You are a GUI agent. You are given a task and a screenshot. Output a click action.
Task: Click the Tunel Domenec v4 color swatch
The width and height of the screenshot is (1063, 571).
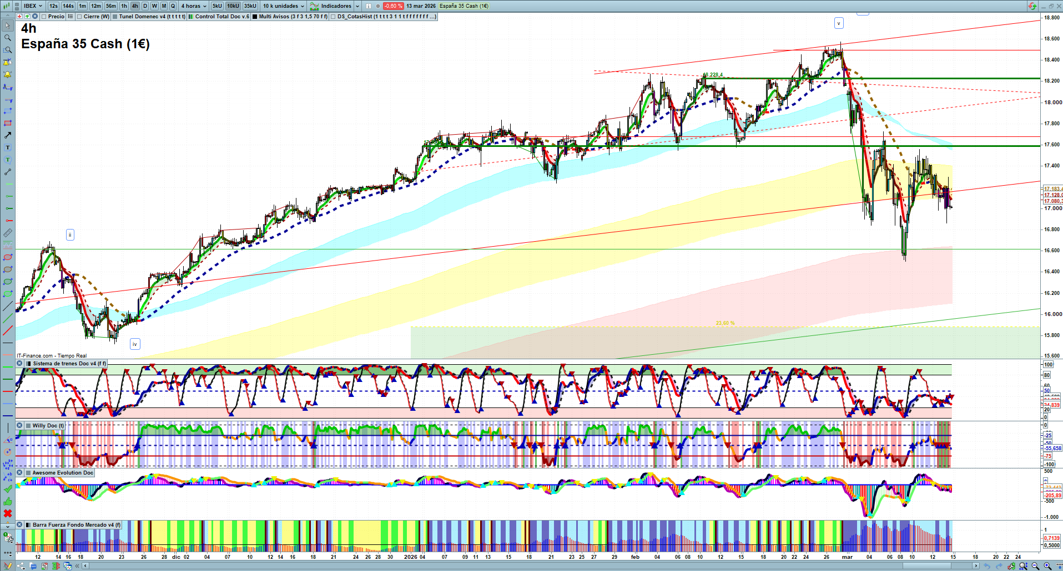(x=115, y=17)
